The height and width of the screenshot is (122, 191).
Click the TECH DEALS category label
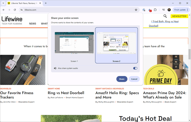[148, 89]
